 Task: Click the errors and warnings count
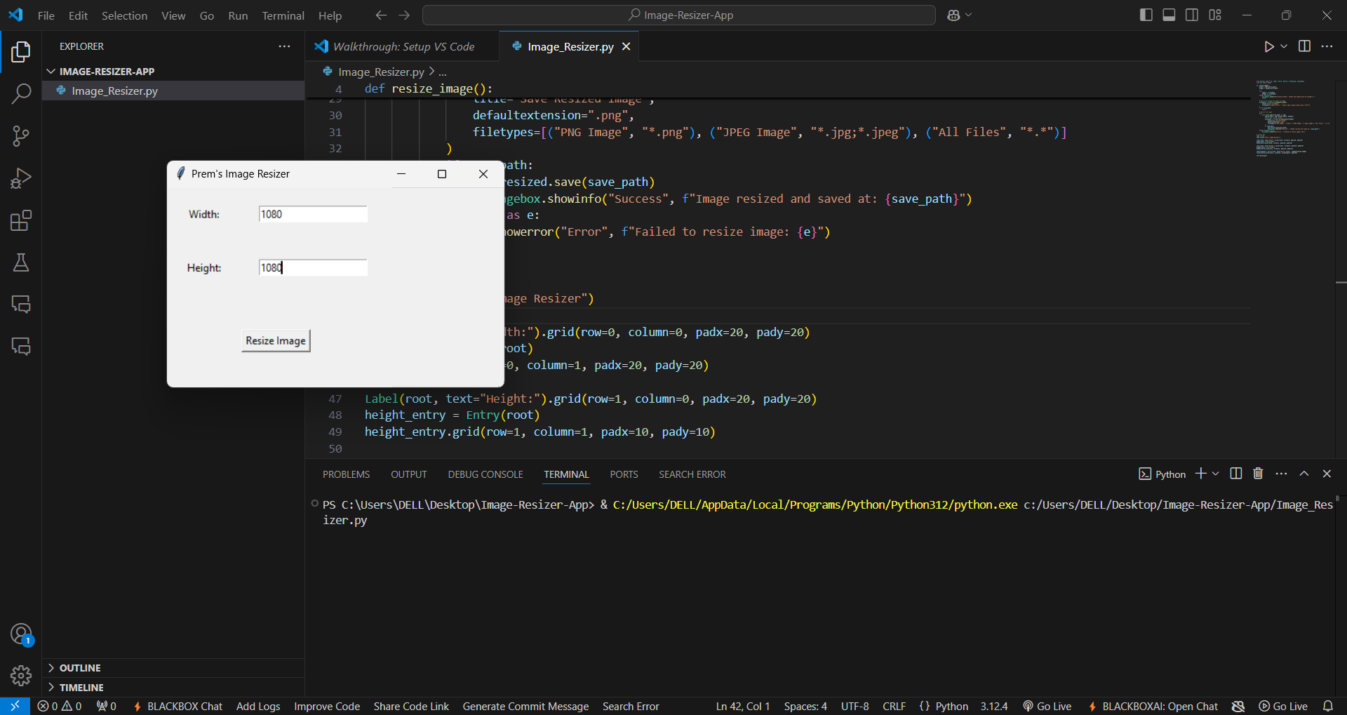(x=60, y=706)
